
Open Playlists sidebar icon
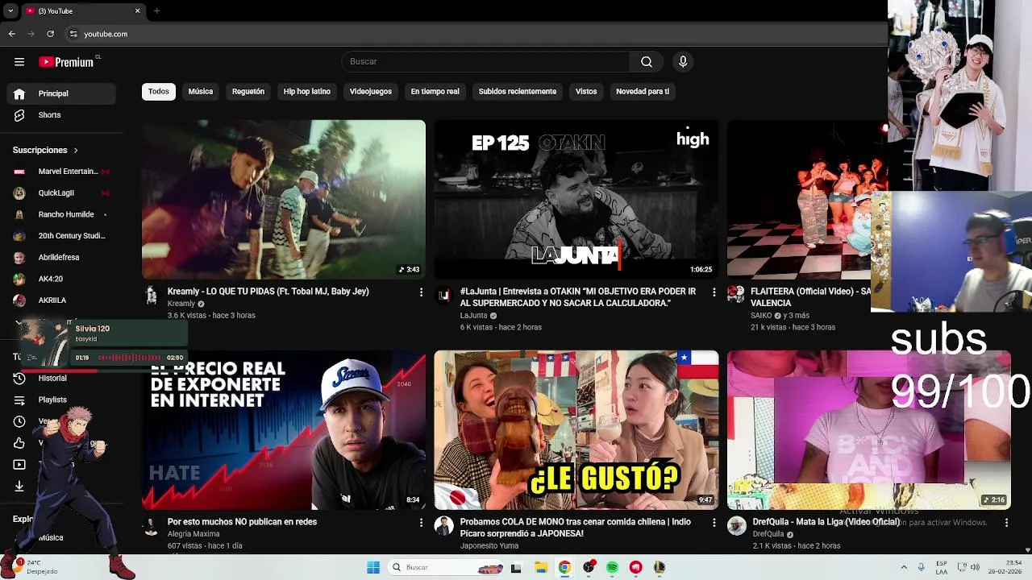19,400
